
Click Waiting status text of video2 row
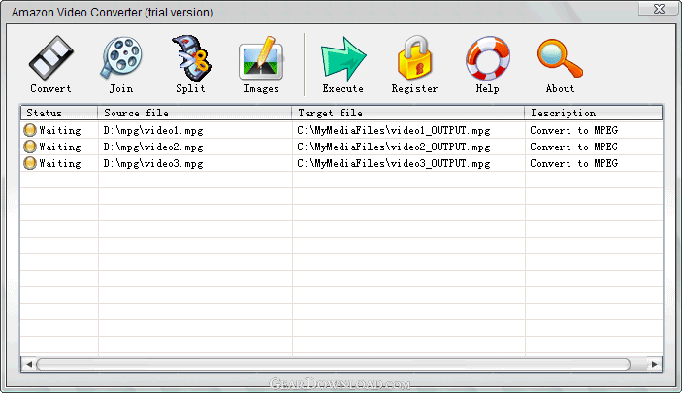(60, 147)
